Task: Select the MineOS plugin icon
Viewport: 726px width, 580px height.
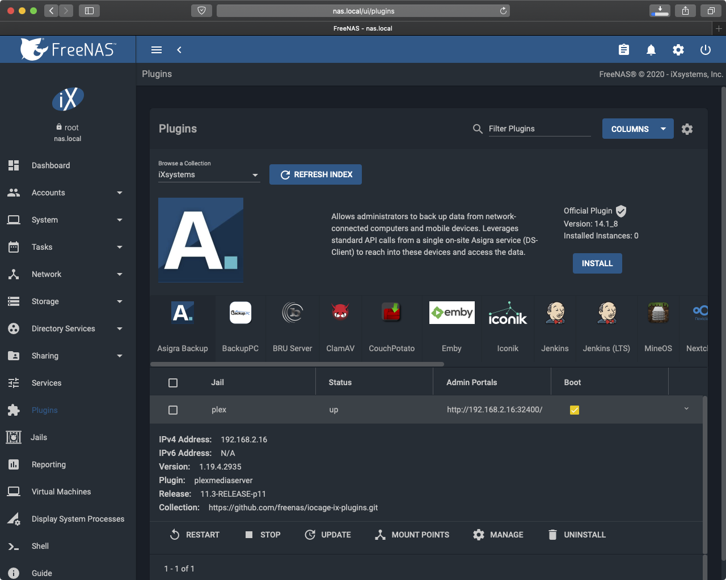Action: [x=659, y=312]
